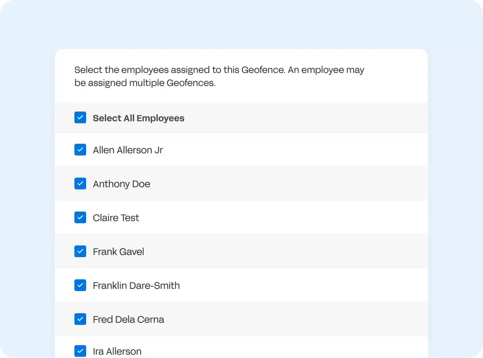483x358 pixels.
Task: Deselect Fred Dela Cerna
Action: pos(80,319)
